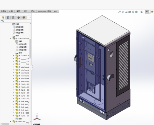Select the top-level 原点 origin
This screenshot has width=154, height=125.
pyautogui.click(x=16, y=36)
